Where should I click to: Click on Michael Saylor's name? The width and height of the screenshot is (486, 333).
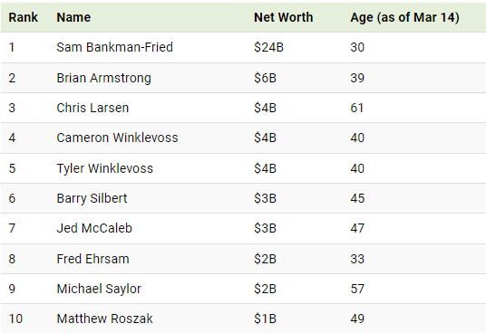coord(99,289)
